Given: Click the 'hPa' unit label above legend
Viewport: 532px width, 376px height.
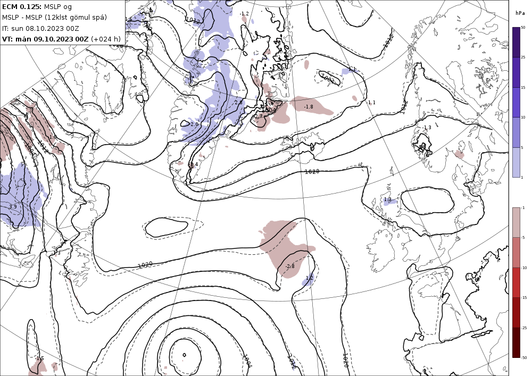Looking at the screenshot, I should pos(519,13).
